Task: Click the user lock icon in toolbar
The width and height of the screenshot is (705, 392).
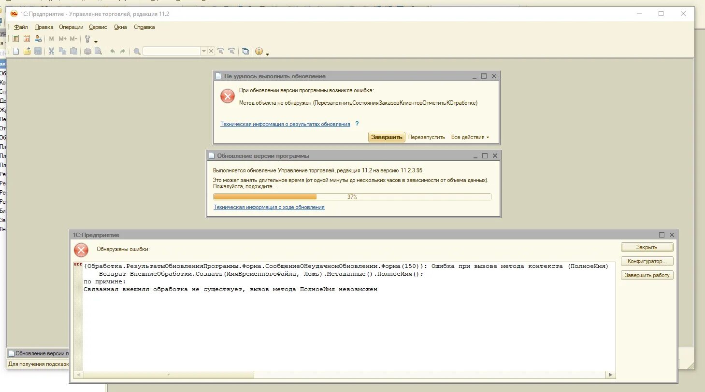Action: 38,39
